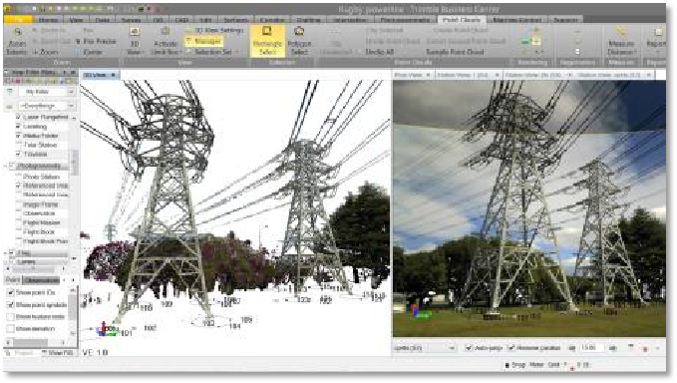The image size is (677, 383).
Task: Toggle the Referenced Image checkbox
Action: (x=18, y=186)
